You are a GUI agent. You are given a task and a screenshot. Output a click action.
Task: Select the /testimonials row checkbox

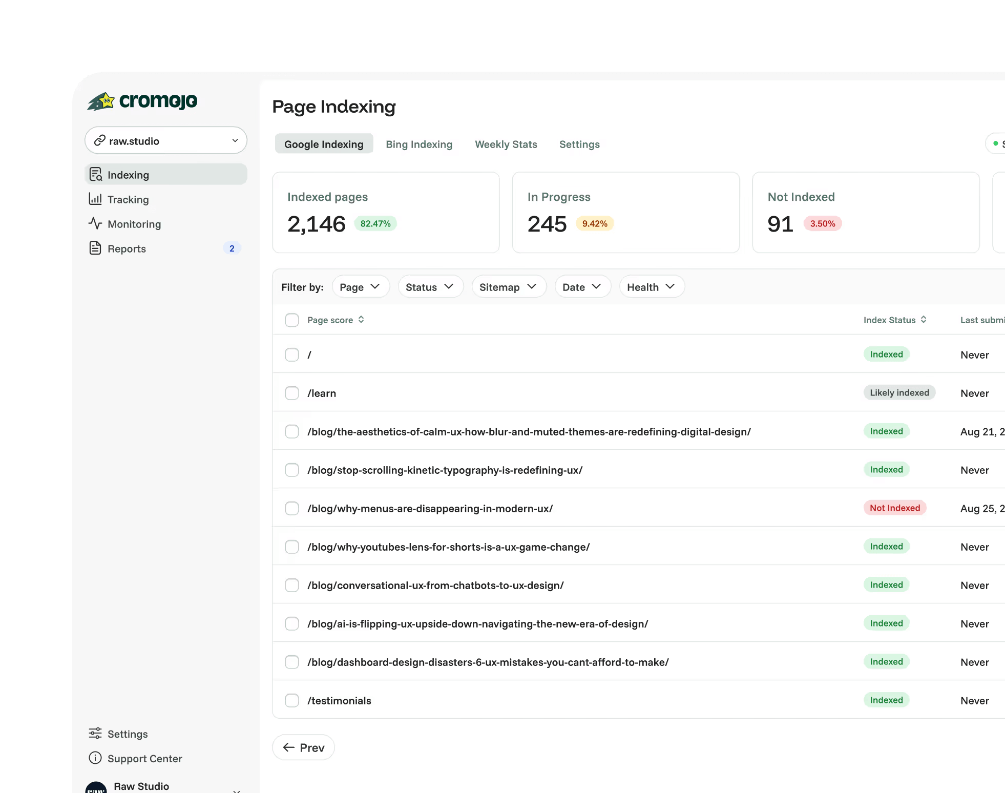[x=292, y=700]
